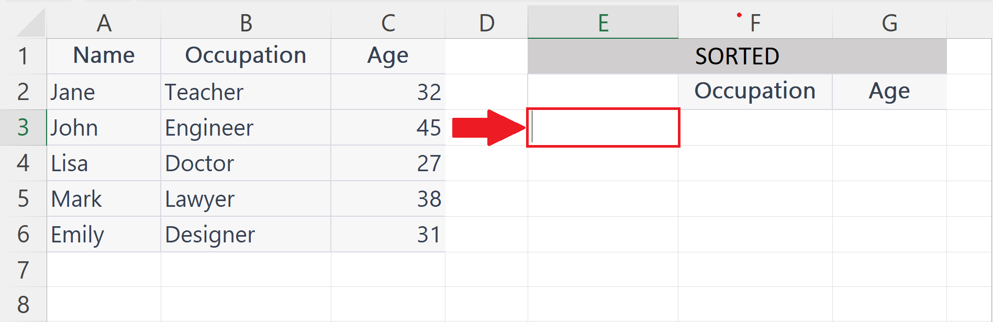The width and height of the screenshot is (993, 322).
Task: Select the cell containing Jane
Action: click(x=103, y=92)
